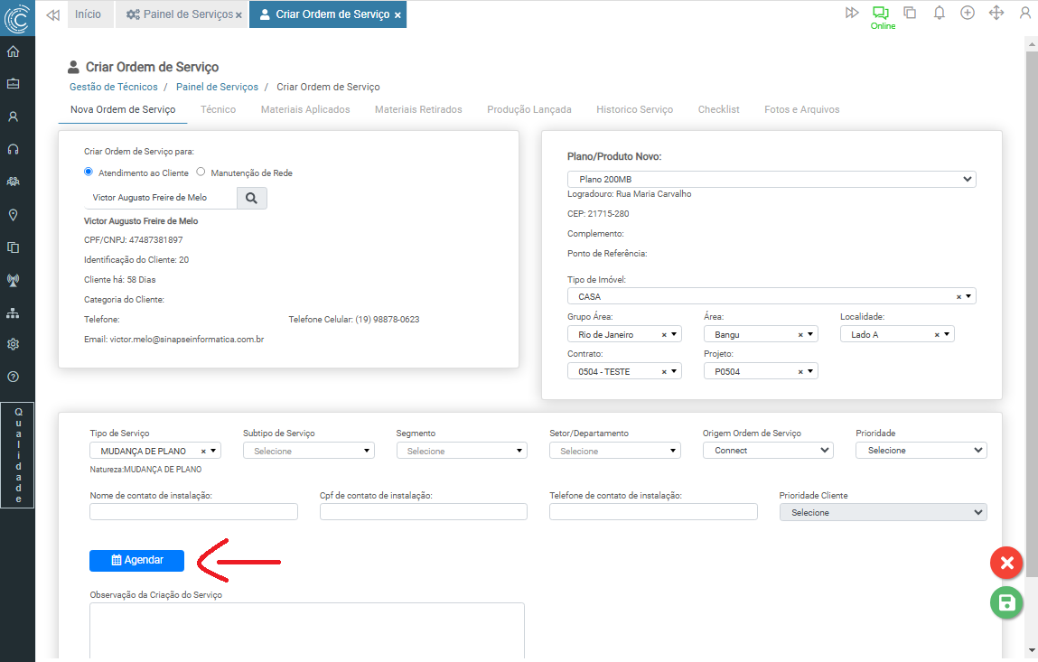Image resolution: width=1038 pixels, height=662 pixels.
Task: Switch to the Materiais Aplicados tab
Action: (x=305, y=109)
